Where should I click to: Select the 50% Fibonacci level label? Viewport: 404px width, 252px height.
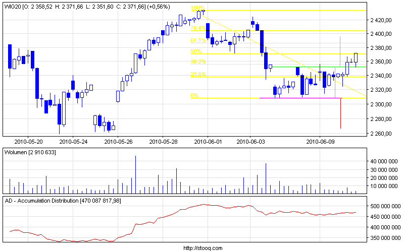pos(196,51)
